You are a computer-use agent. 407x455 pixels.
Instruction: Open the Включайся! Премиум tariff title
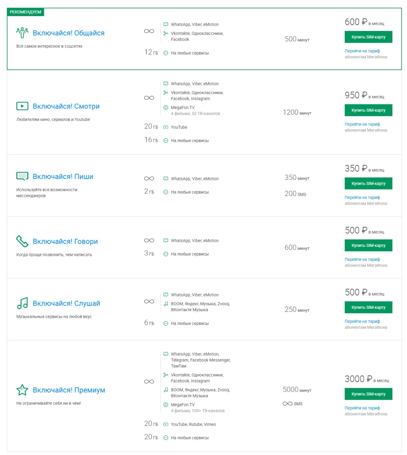tap(69, 390)
